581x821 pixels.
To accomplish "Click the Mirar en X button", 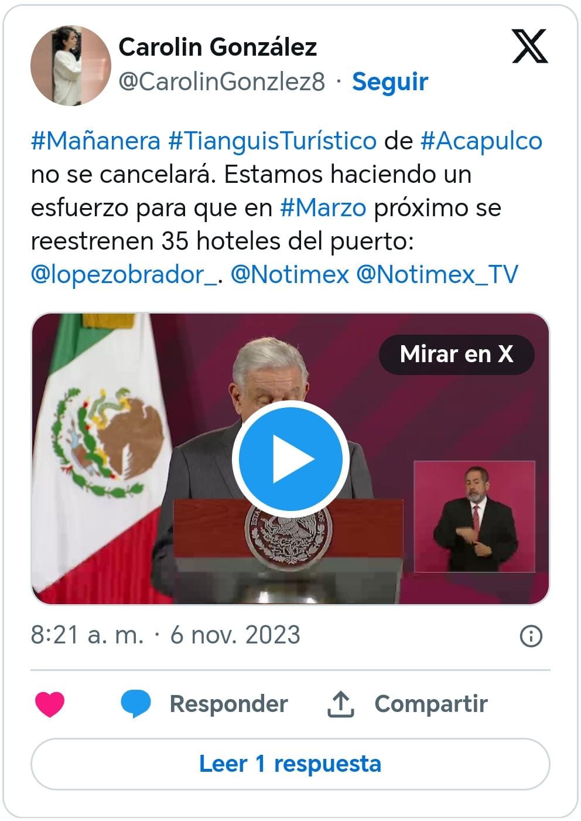I will [x=457, y=354].
